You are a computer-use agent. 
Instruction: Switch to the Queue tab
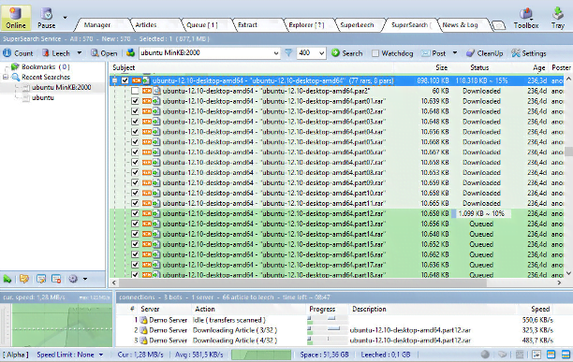click(x=201, y=25)
